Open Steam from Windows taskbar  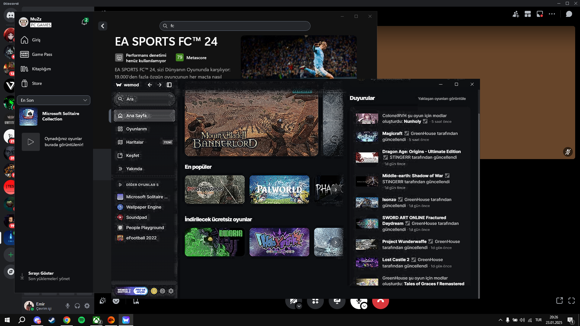tap(52, 320)
